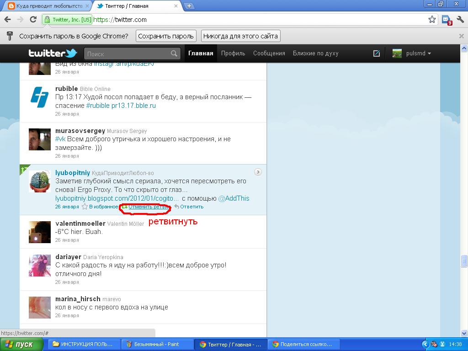
Task: Reload the Twitter page
Action: coord(33,20)
